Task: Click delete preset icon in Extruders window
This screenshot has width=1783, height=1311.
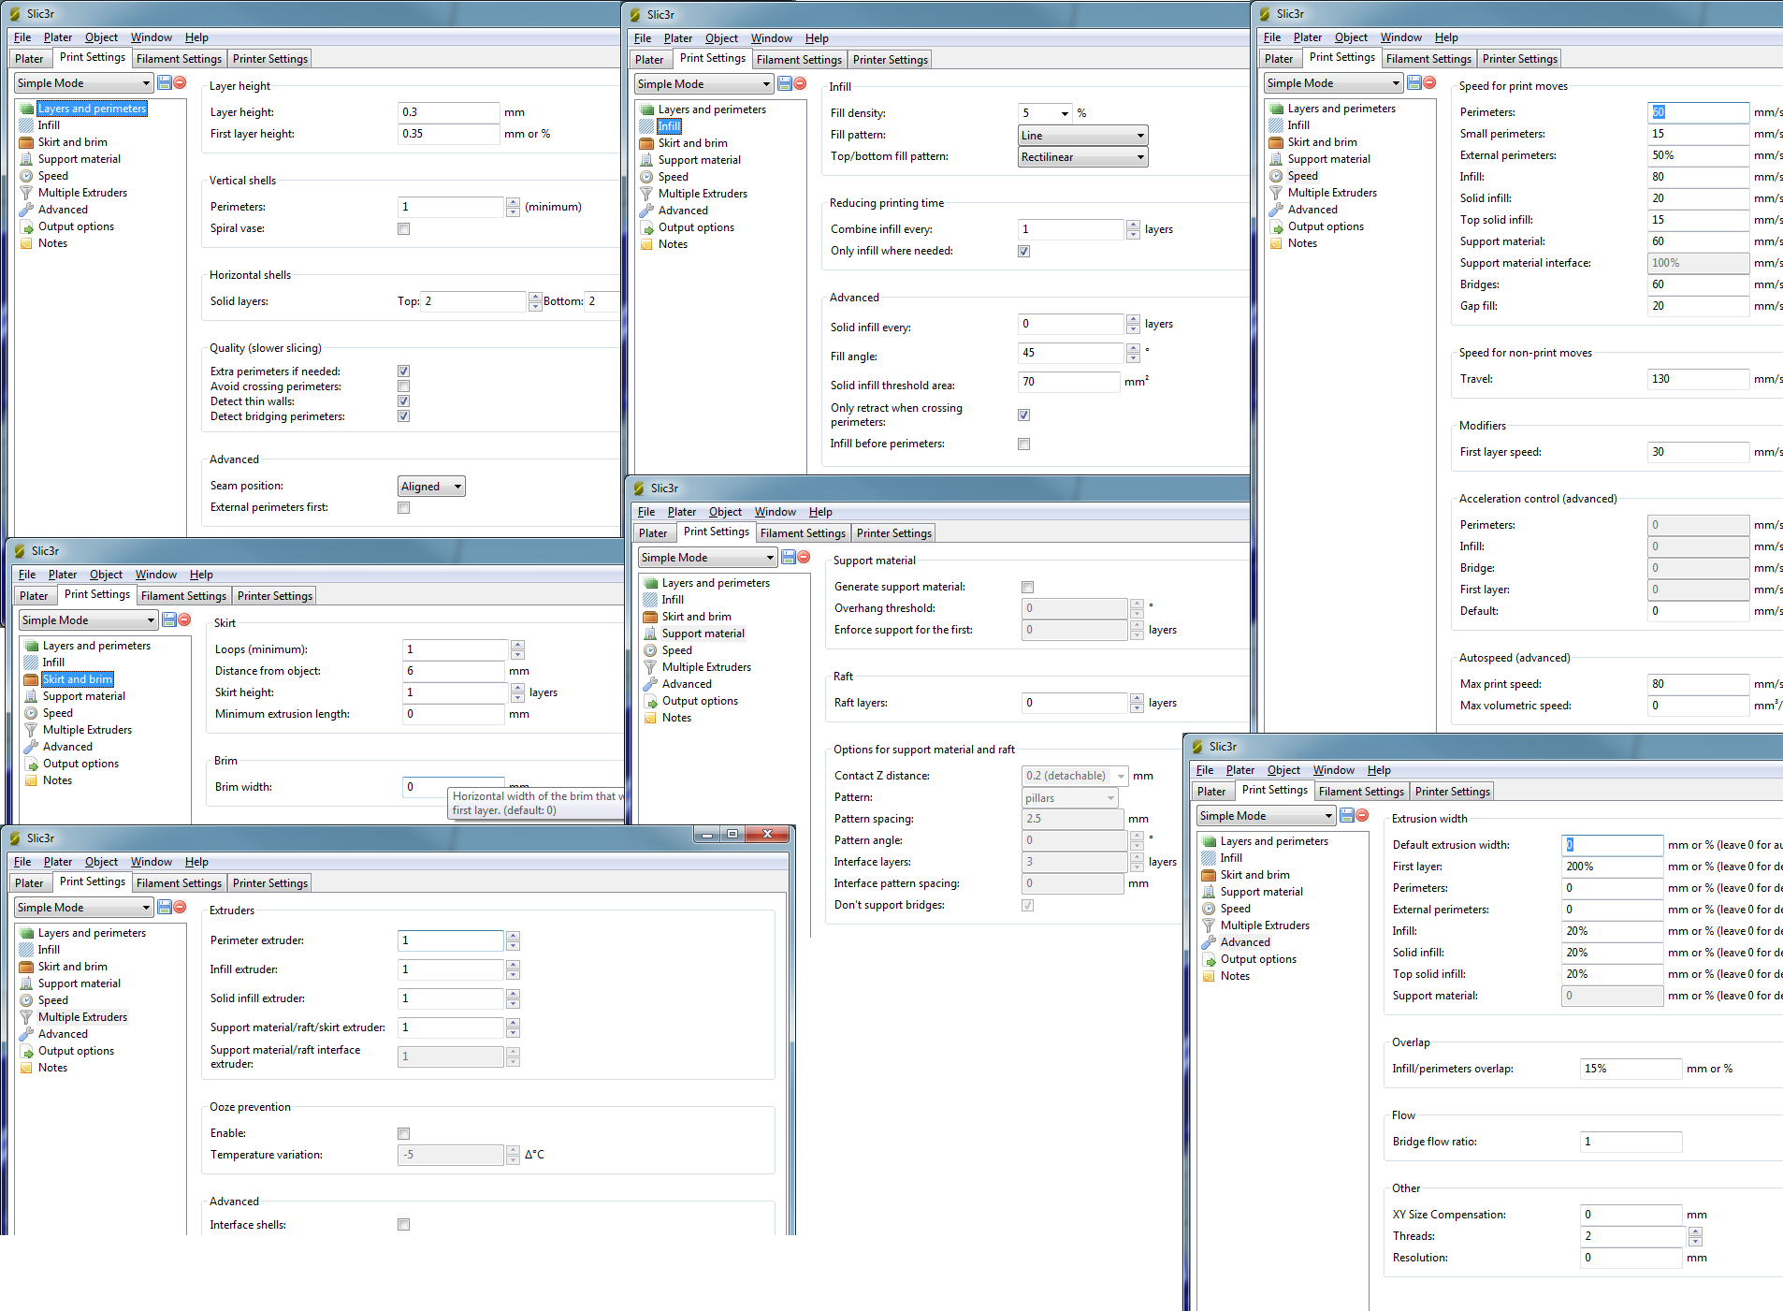Action: (180, 908)
